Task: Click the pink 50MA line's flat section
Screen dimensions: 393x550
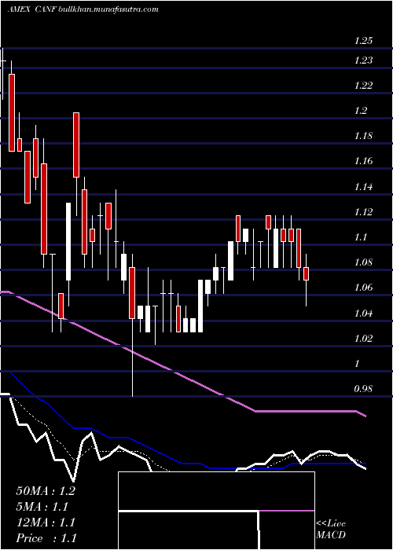Action: point(305,411)
